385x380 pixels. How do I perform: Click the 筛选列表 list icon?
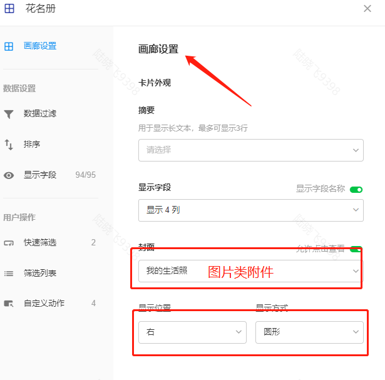click(x=9, y=274)
